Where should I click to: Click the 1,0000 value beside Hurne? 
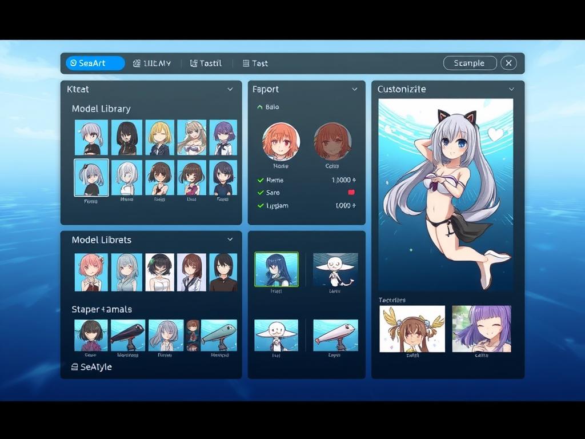(x=343, y=180)
